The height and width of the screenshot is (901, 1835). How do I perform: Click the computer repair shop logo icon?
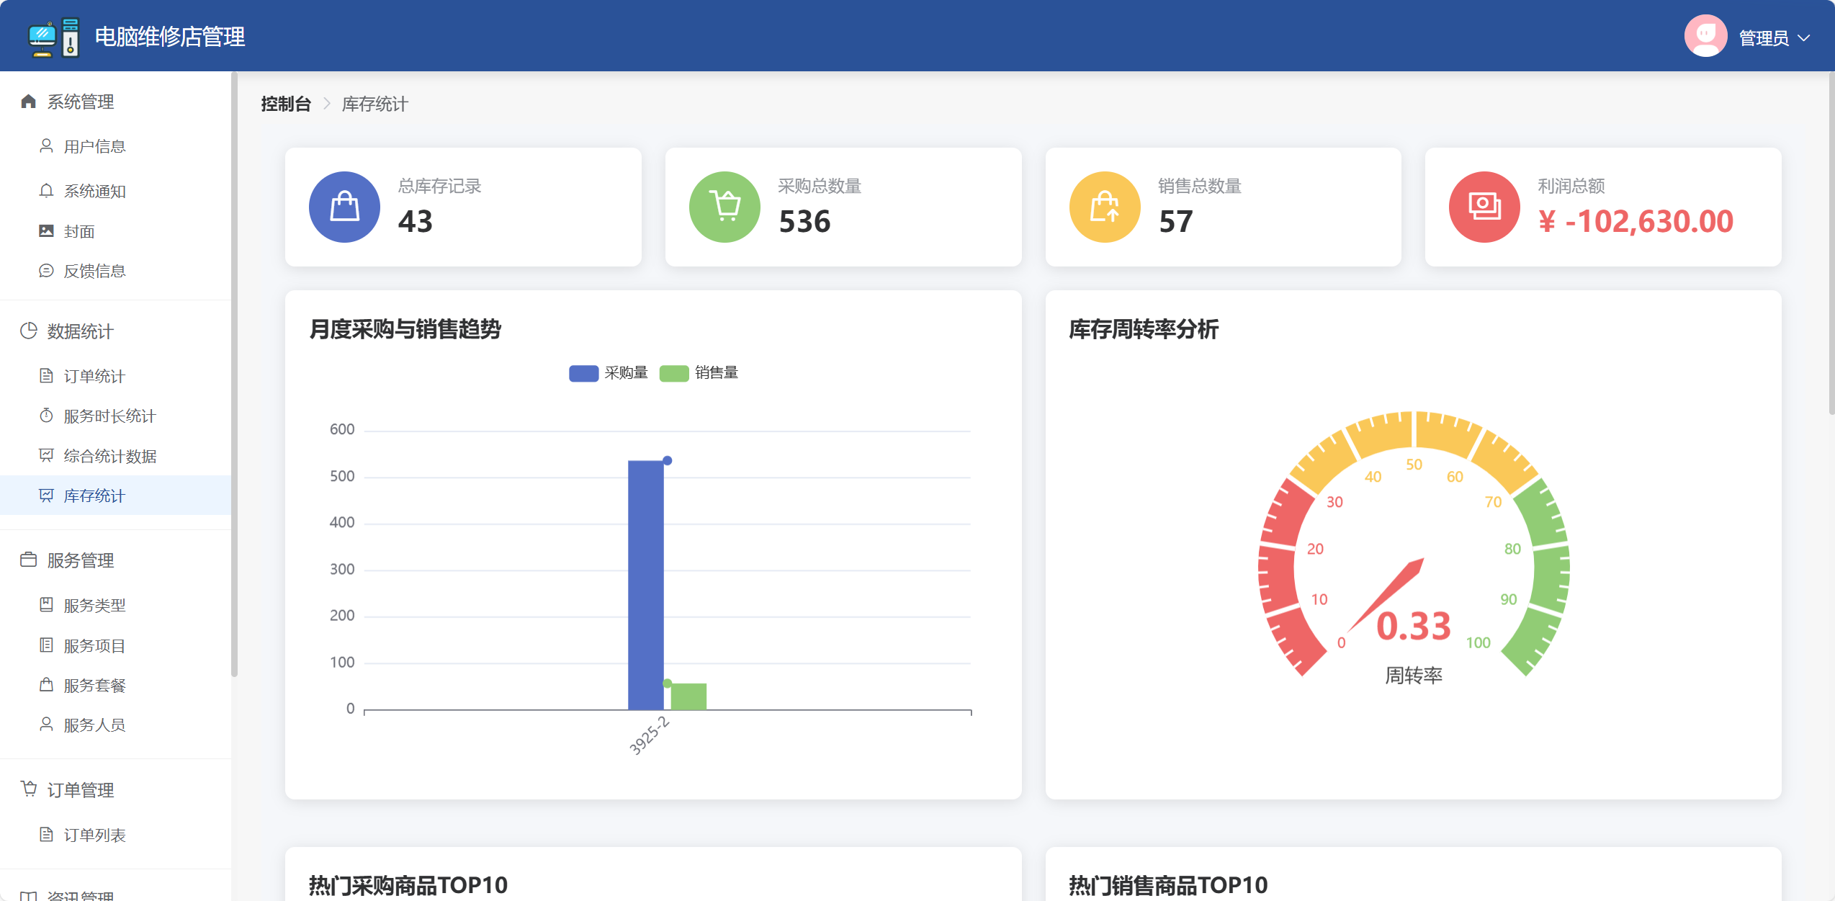(x=53, y=37)
